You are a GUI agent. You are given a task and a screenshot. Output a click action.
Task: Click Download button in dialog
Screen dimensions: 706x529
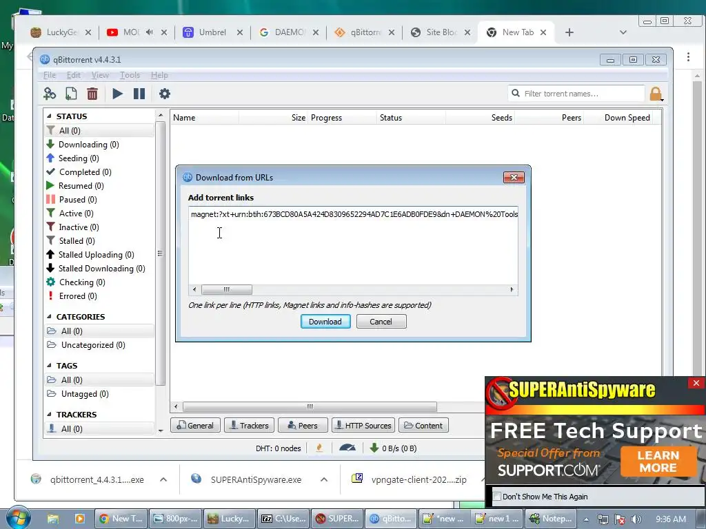(x=325, y=322)
